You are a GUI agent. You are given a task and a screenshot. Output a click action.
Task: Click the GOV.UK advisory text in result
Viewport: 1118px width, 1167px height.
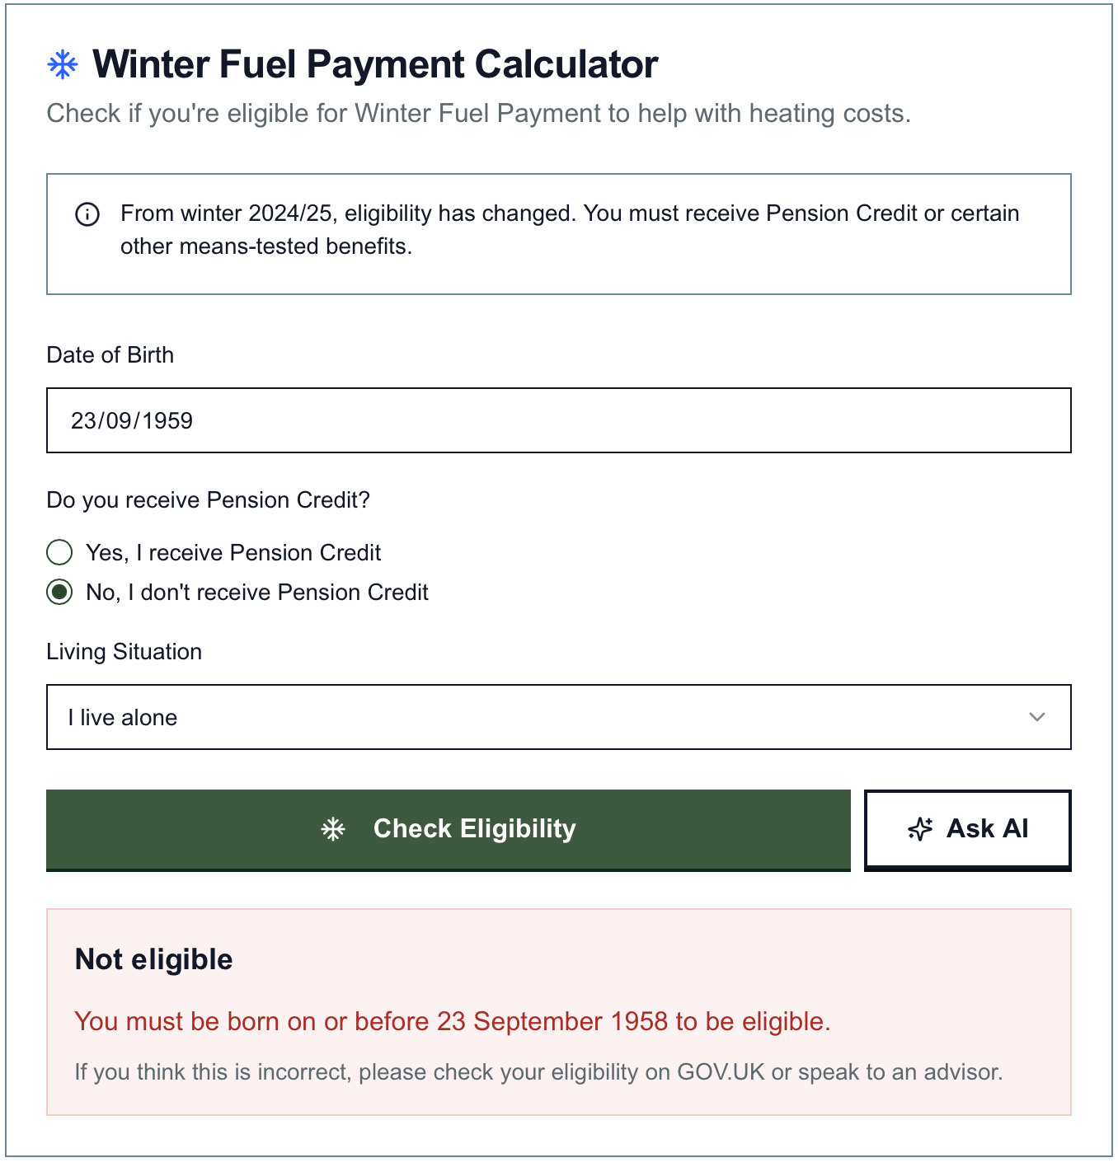(538, 1072)
